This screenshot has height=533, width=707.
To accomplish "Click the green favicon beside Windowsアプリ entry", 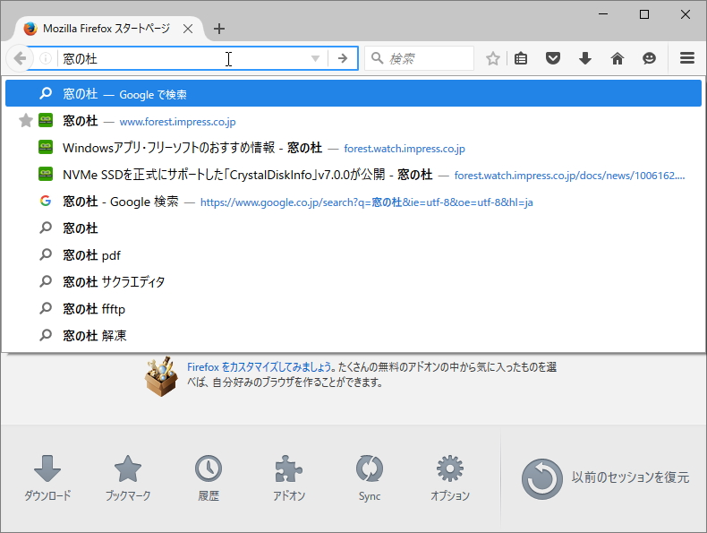I will click(x=46, y=147).
